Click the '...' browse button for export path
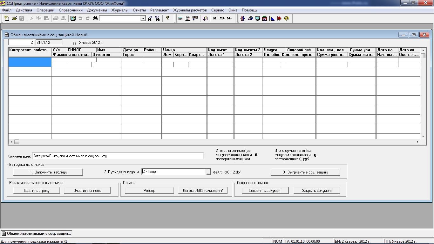Image resolution: width=434 pixels, height=244 pixels. [x=208, y=172]
